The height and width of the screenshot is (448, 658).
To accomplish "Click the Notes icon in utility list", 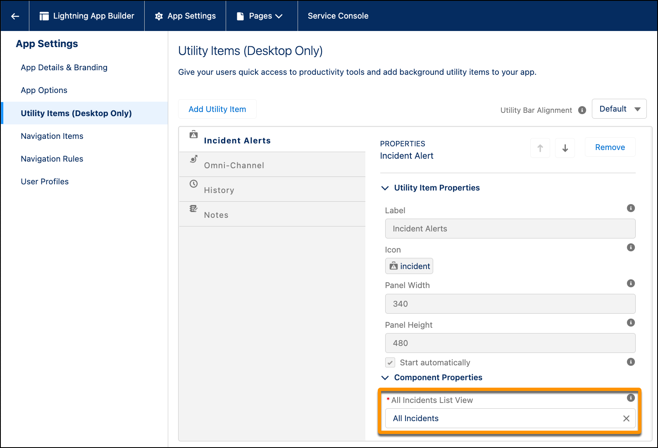I will (193, 209).
